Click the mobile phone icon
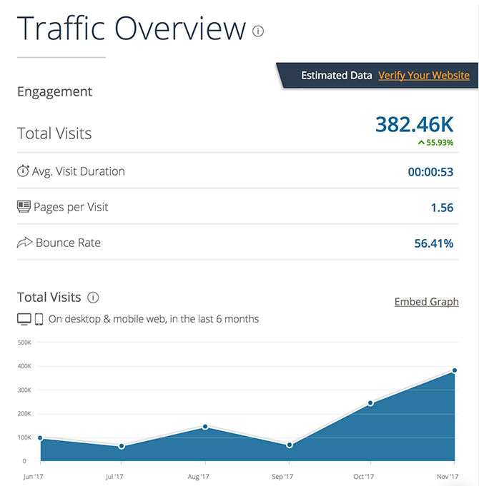Viewport: 479px width, 486px height. pyautogui.click(x=39, y=319)
